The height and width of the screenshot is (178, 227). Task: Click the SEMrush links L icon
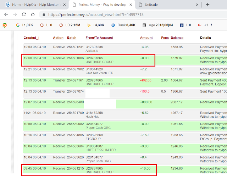[42, 25]
